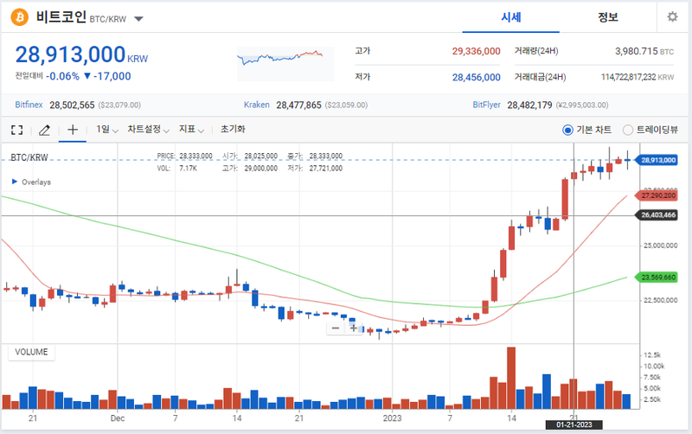Click the Bitfinex exchange price
The height and width of the screenshot is (434, 692).
[72, 105]
